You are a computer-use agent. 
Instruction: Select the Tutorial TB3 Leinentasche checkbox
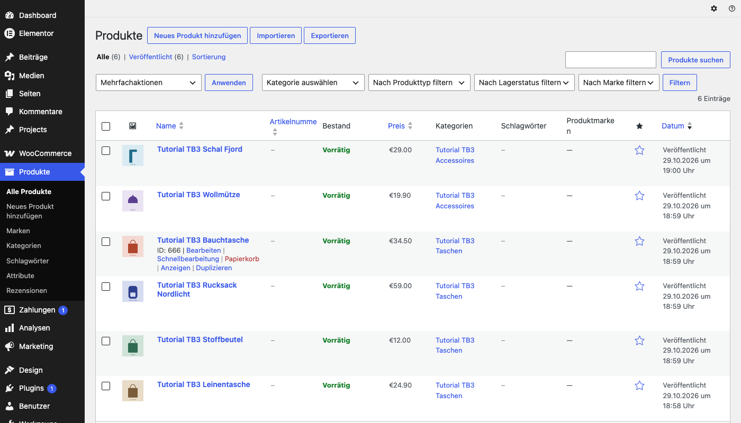(106, 386)
